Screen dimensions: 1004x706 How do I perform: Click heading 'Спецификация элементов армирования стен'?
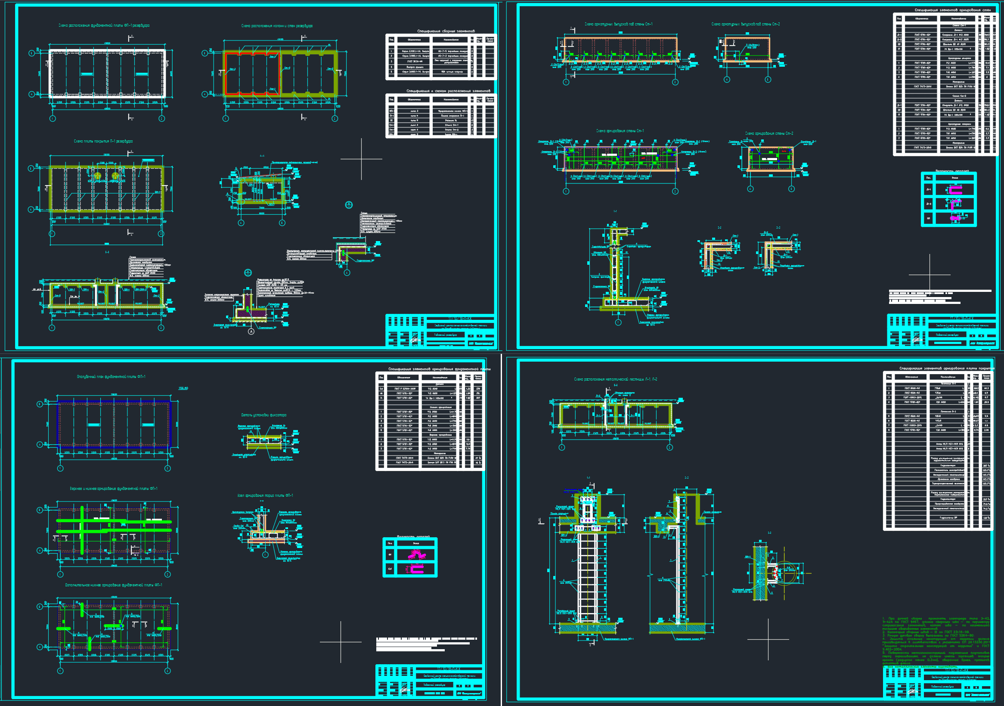pos(953,10)
